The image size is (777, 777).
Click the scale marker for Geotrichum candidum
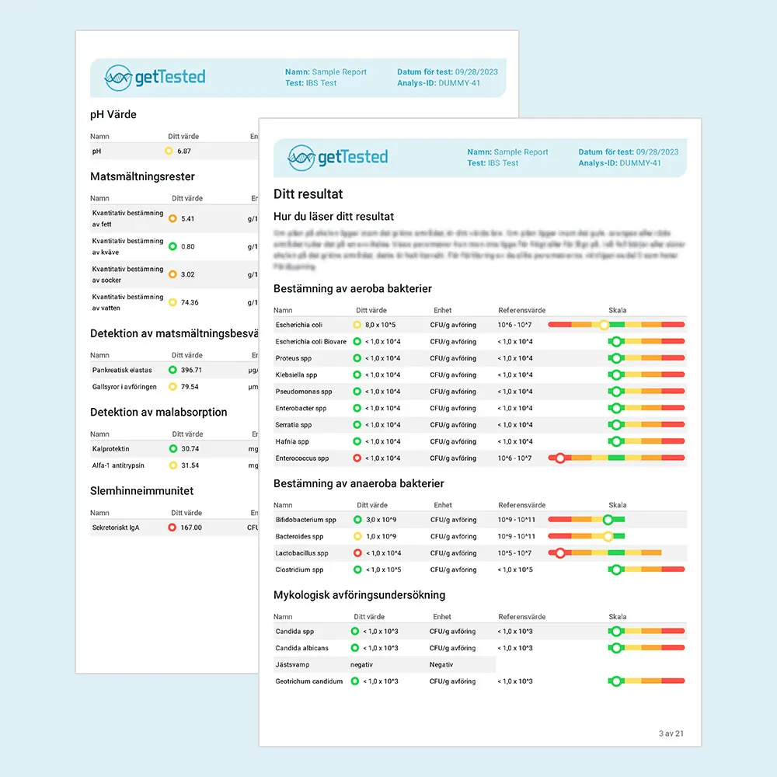pyautogui.click(x=616, y=681)
